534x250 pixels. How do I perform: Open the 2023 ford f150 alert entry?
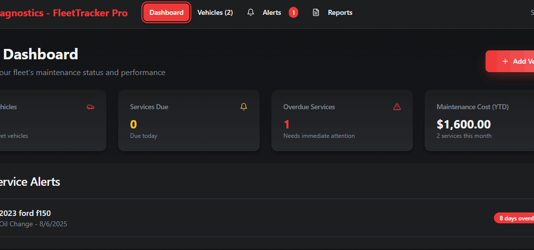click(x=25, y=213)
